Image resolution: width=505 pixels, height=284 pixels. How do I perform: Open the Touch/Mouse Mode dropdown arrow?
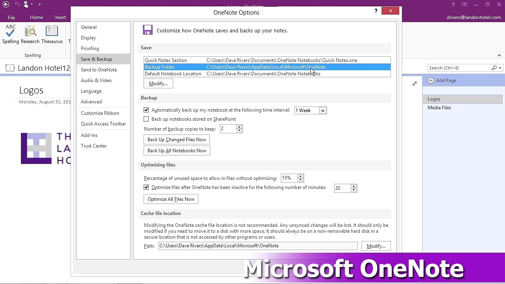(32, 5)
